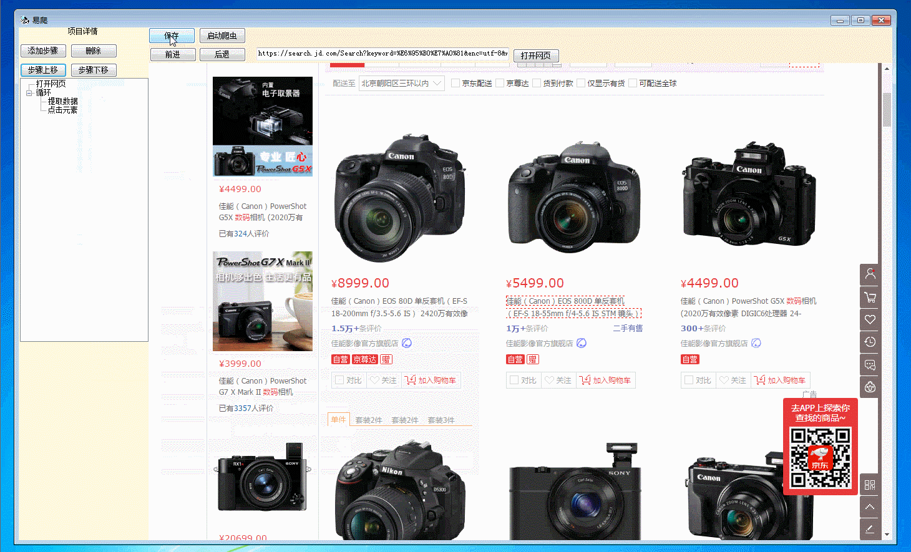
Task: Click the 前进 button
Action: [173, 55]
